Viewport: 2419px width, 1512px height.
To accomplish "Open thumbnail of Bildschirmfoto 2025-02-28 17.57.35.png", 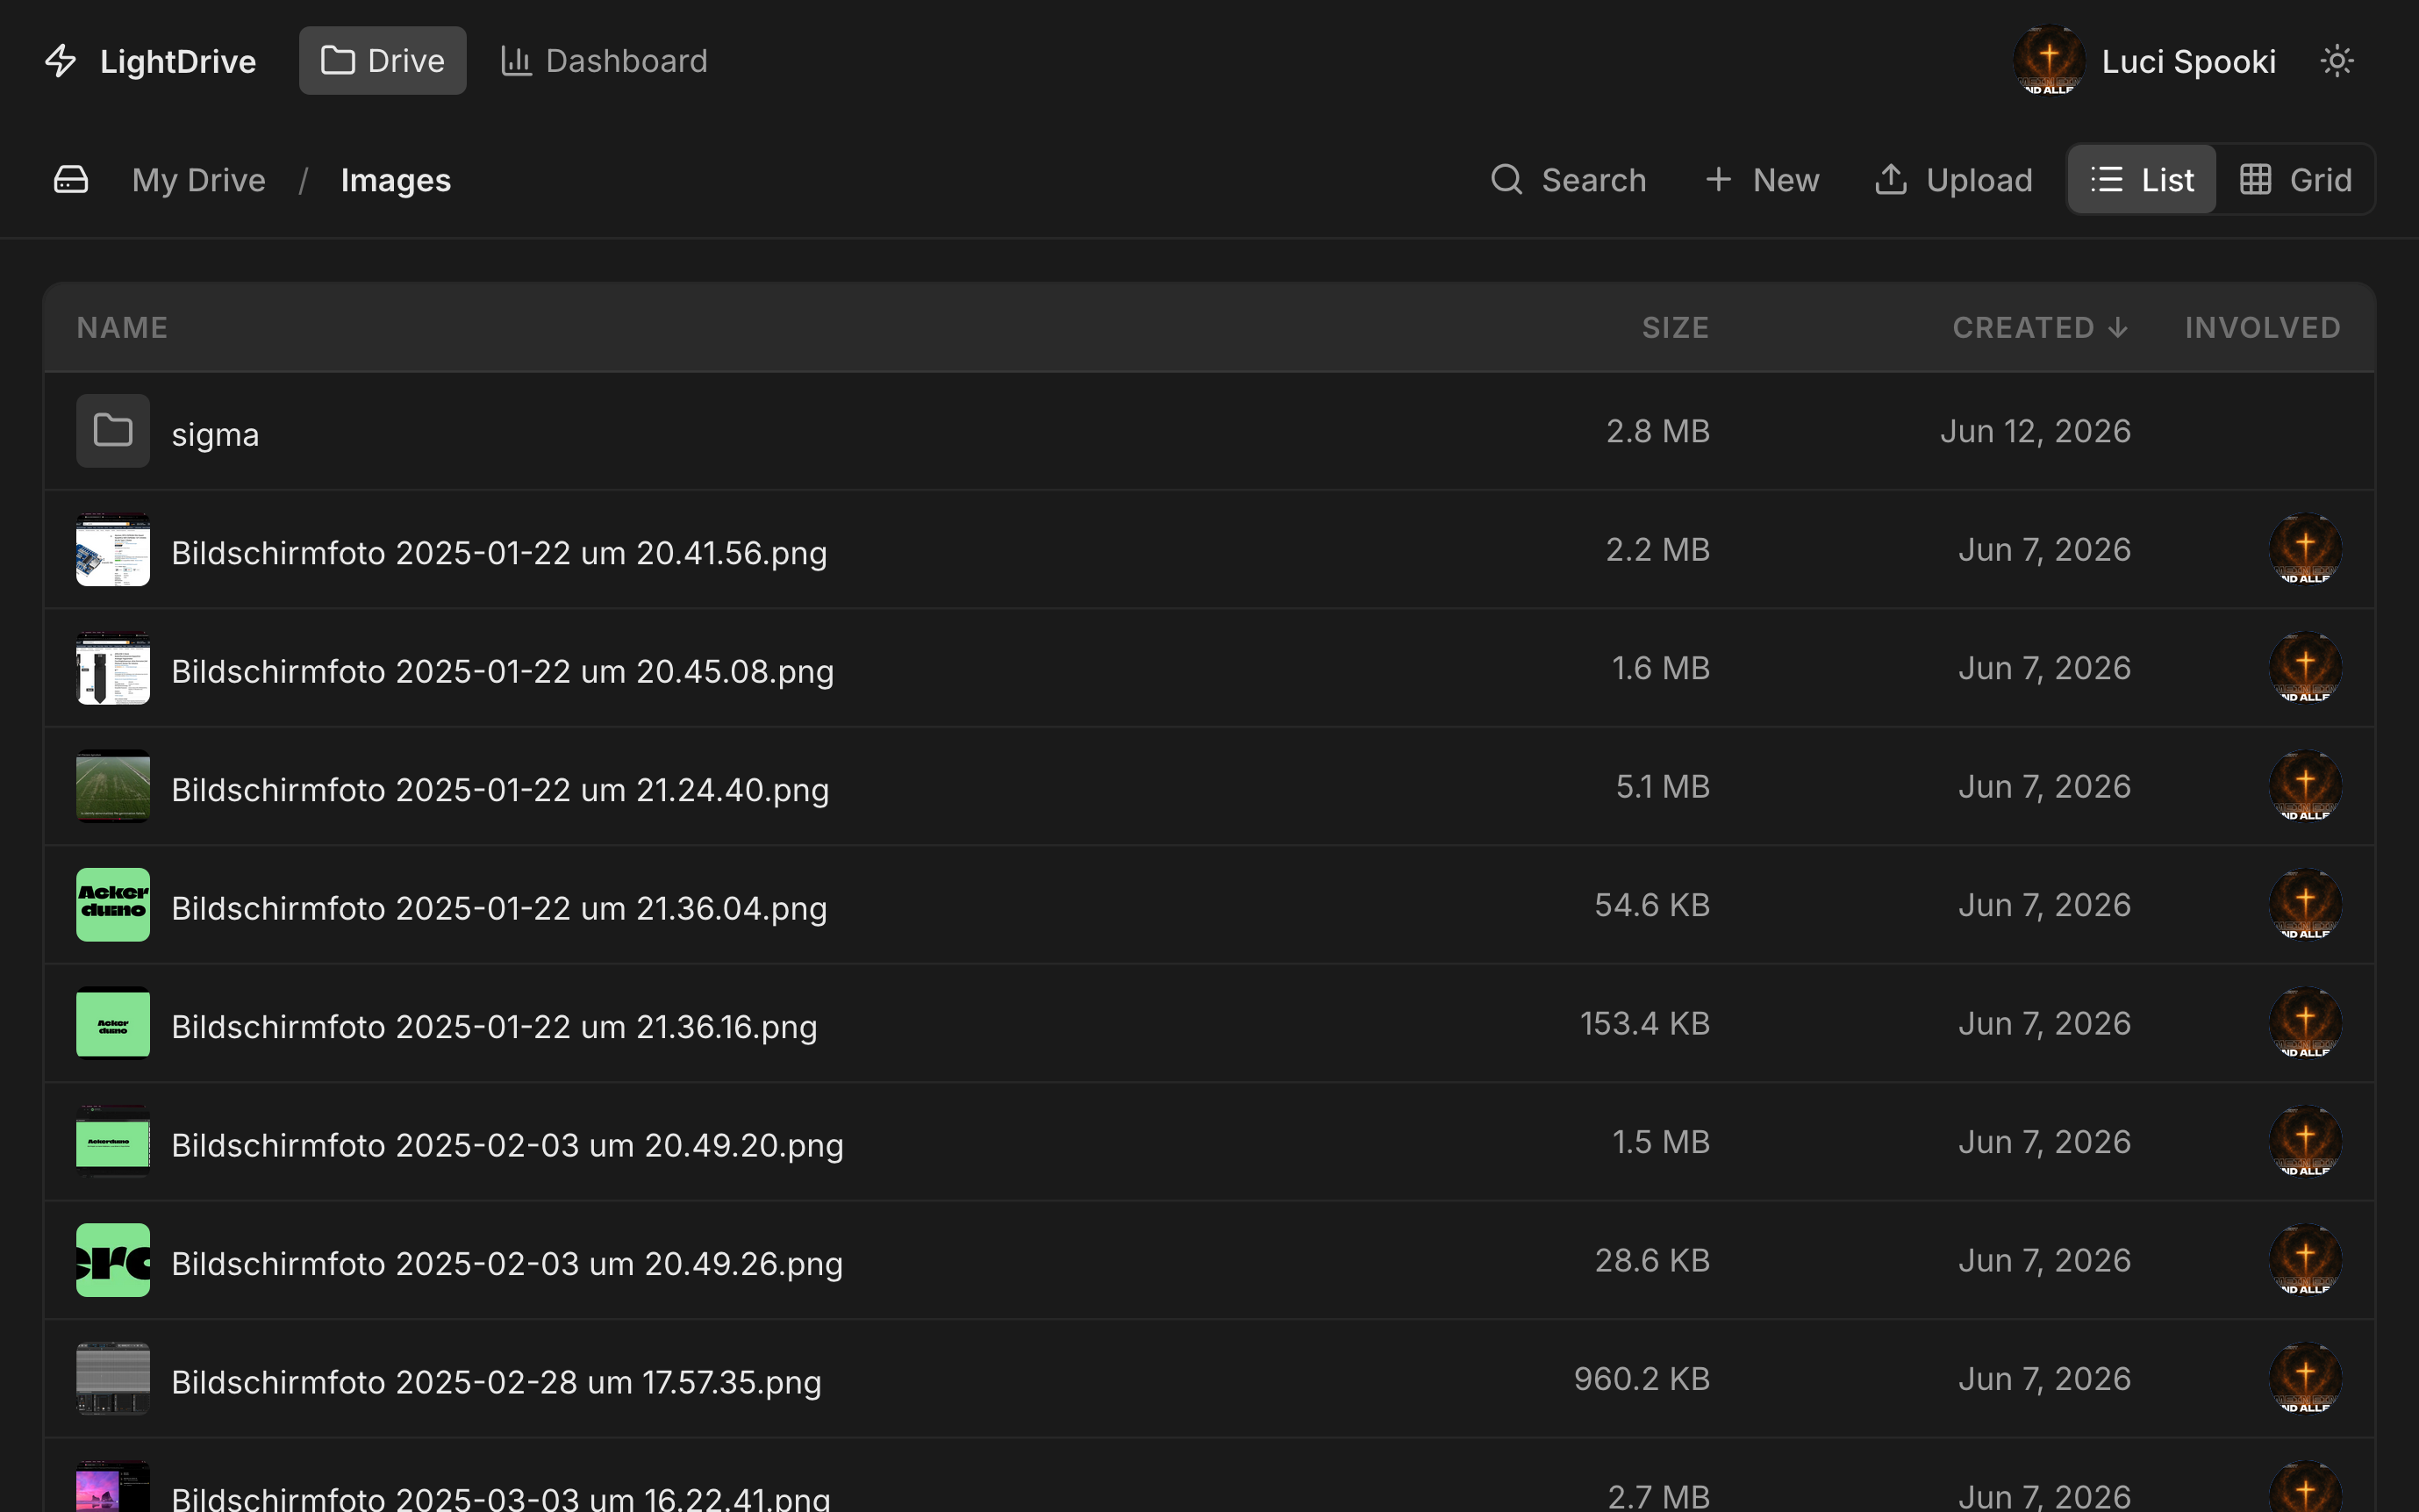I will [x=113, y=1379].
